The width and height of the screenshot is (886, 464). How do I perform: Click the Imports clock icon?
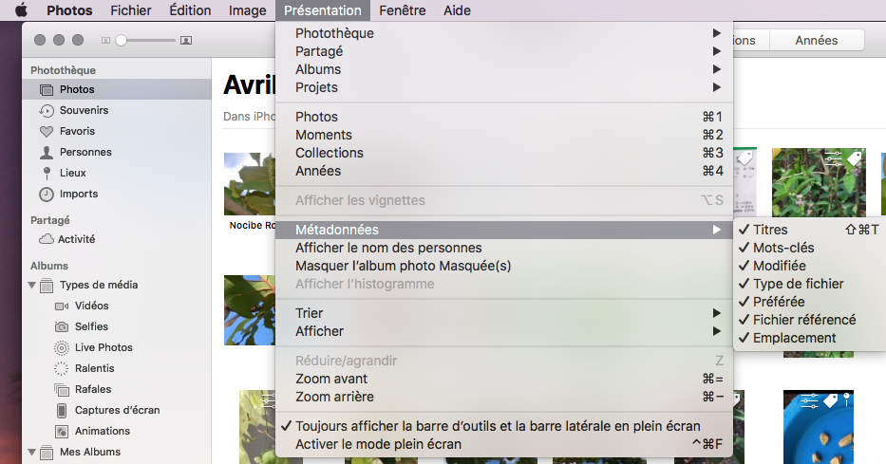coord(47,195)
